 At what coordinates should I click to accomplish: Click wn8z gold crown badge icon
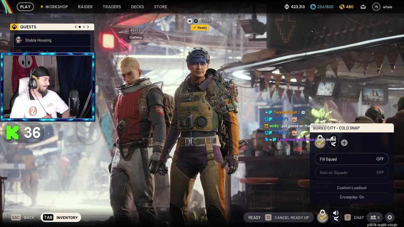tap(266, 126)
